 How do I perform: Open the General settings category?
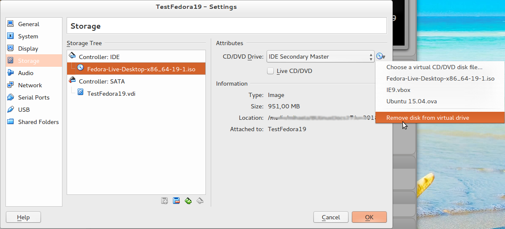click(x=28, y=24)
